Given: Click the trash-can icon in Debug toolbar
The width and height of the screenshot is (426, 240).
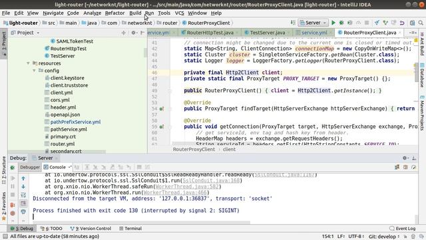Looking at the screenshot, I should 405,167.
